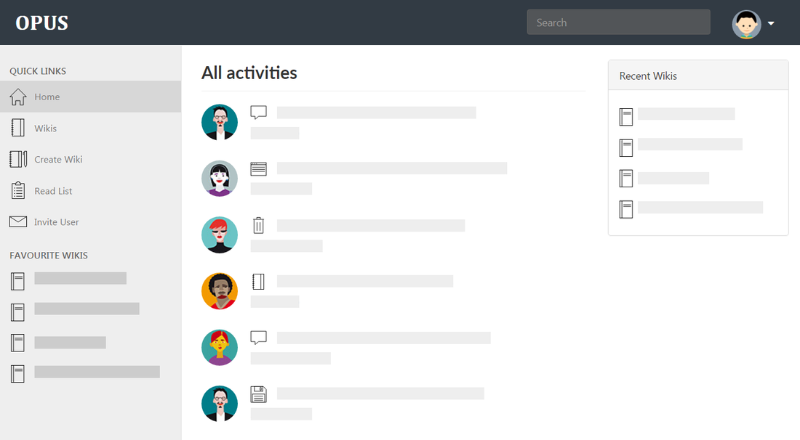Click the OPUS logo

click(x=41, y=23)
